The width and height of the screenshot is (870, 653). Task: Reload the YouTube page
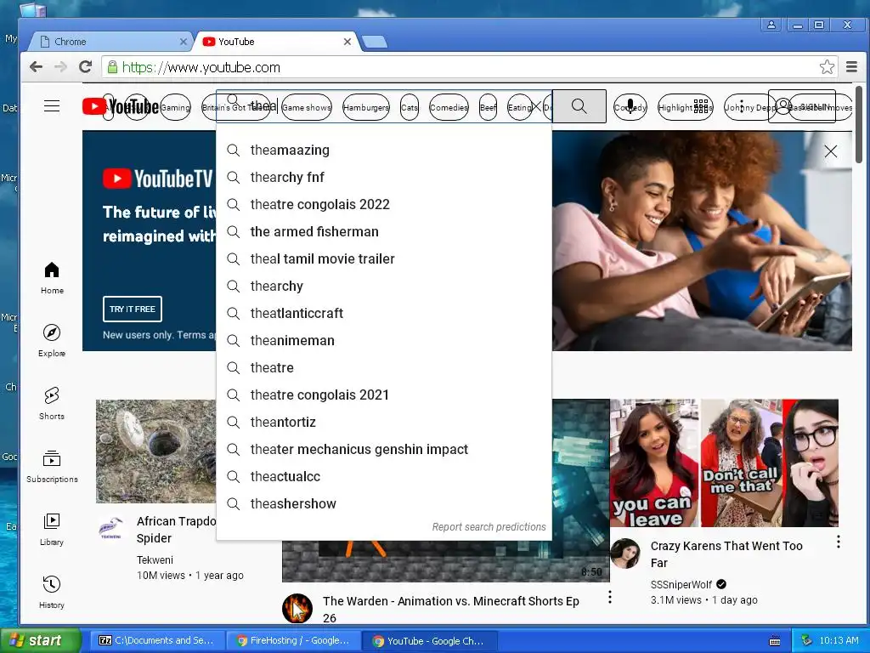pos(85,67)
